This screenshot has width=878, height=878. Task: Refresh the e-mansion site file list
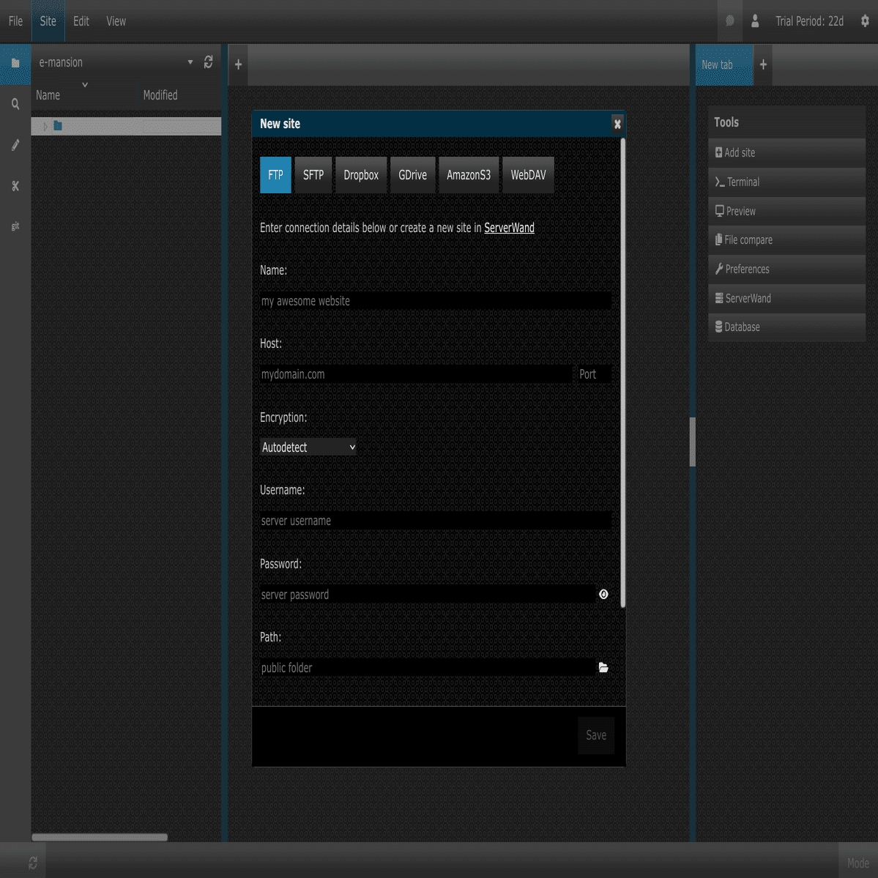(208, 62)
